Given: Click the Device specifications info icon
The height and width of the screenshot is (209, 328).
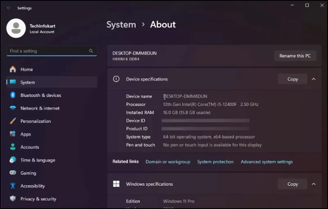Looking at the screenshot, I should click(116, 79).
